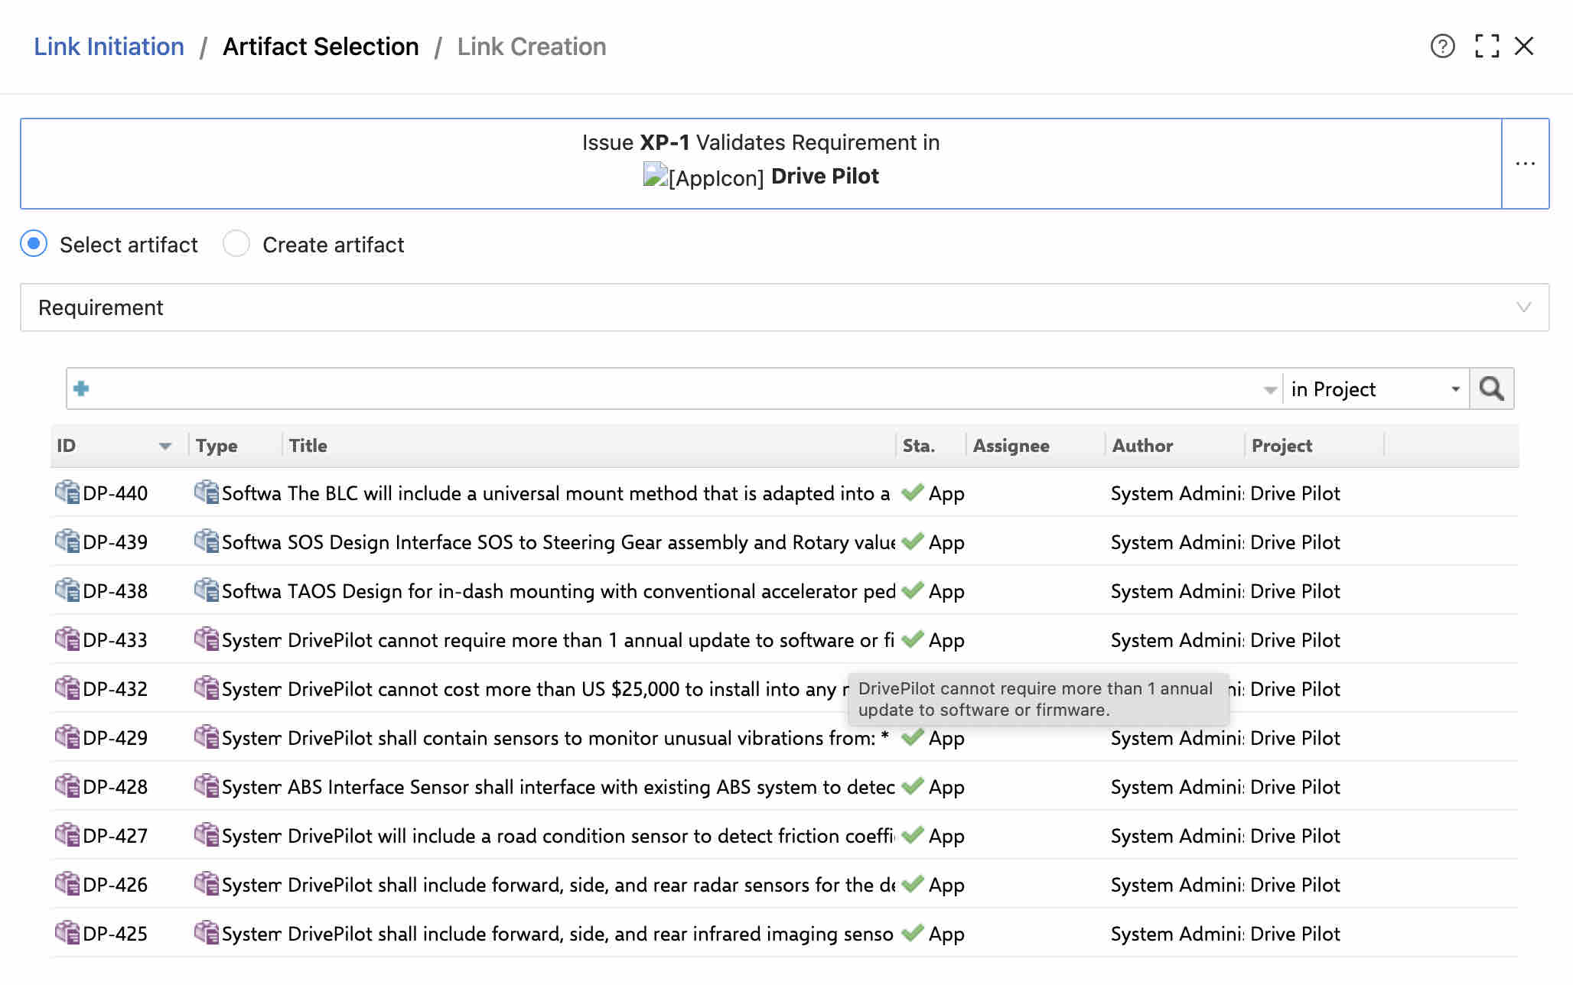Click Drive Pilot project in DP-427 row

(x=1295, y=836)
